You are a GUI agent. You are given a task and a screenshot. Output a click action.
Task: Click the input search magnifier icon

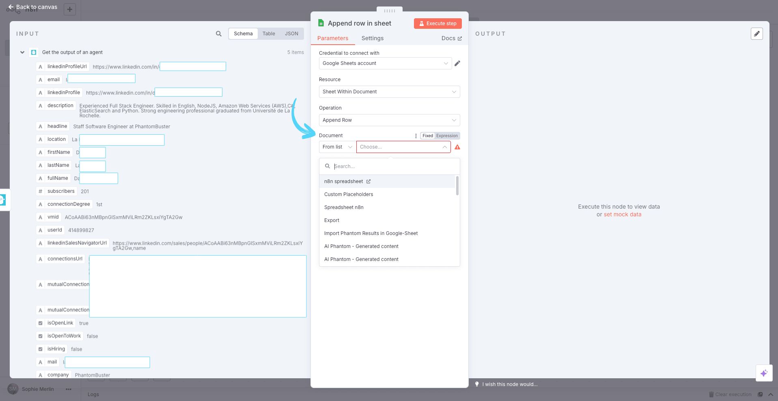click(219, 34)
